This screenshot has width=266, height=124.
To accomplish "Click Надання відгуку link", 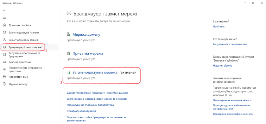I will pos(222,66).
